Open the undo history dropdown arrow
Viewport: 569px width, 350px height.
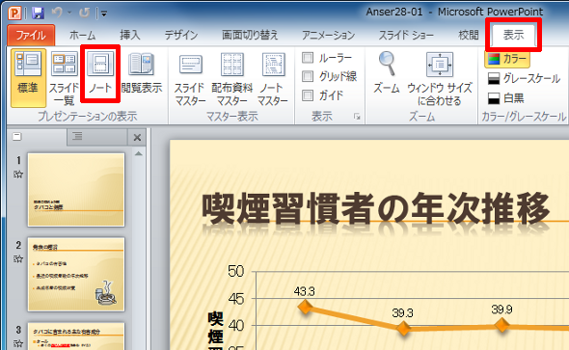(x=68, y=13)
